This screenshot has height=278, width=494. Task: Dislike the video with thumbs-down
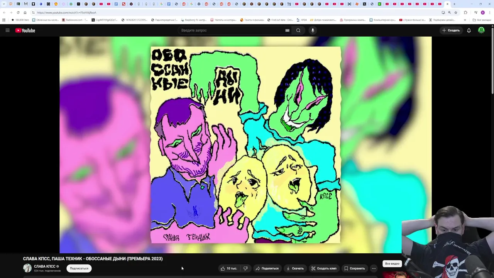245,268
